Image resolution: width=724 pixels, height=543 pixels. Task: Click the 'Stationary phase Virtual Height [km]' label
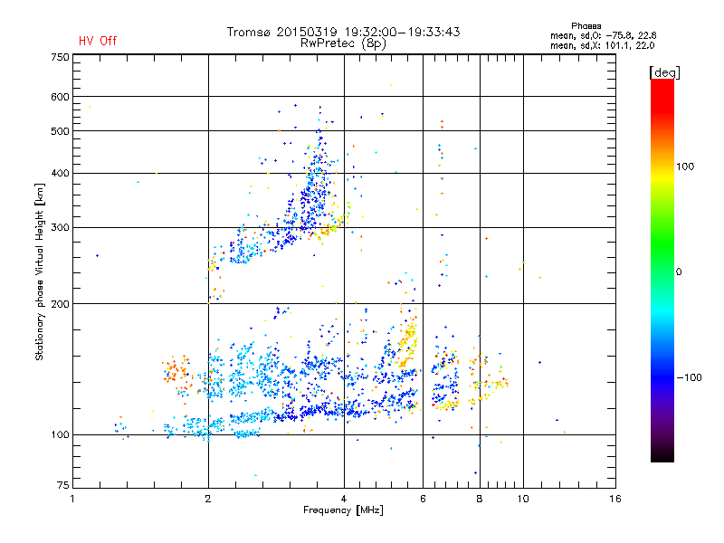click(x=39, y=271)
